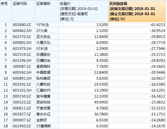Viewport: 167px width, 129px height.
Task: Click closing price 49.9900
Action: tap(83, 102)
